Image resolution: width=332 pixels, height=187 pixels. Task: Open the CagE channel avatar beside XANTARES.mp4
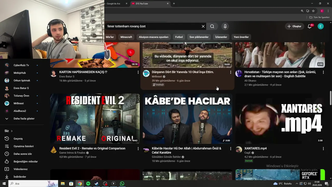(x=239, y=150)
